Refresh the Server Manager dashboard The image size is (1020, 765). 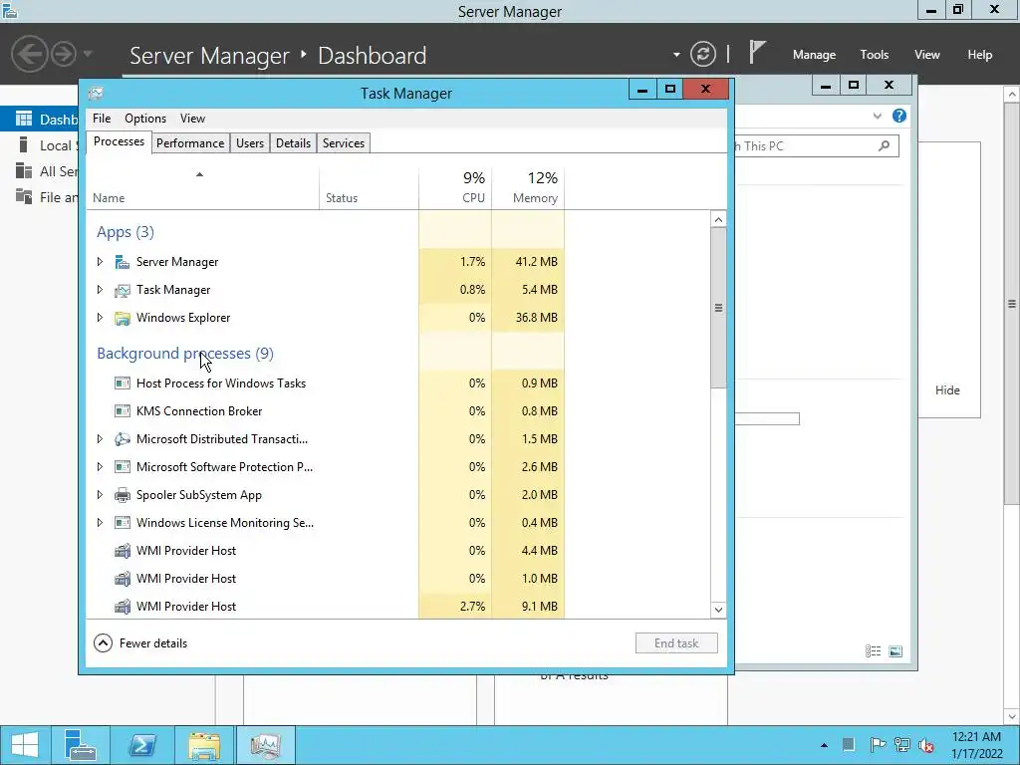pyautogui.click(x=703, y=54)
